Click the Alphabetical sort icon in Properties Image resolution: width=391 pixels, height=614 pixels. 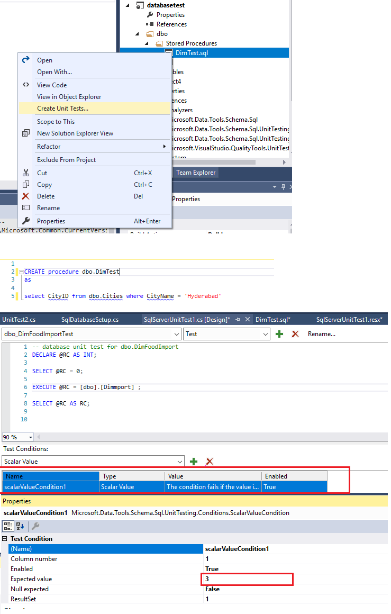click(x=20, y=526)
